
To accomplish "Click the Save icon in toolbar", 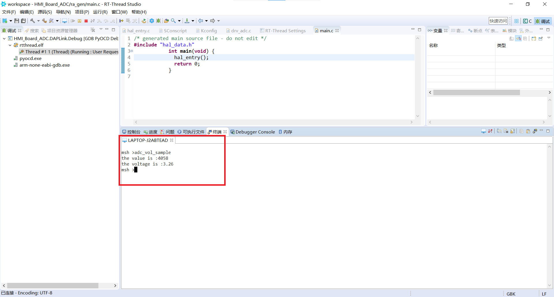I will click(17, 21).
